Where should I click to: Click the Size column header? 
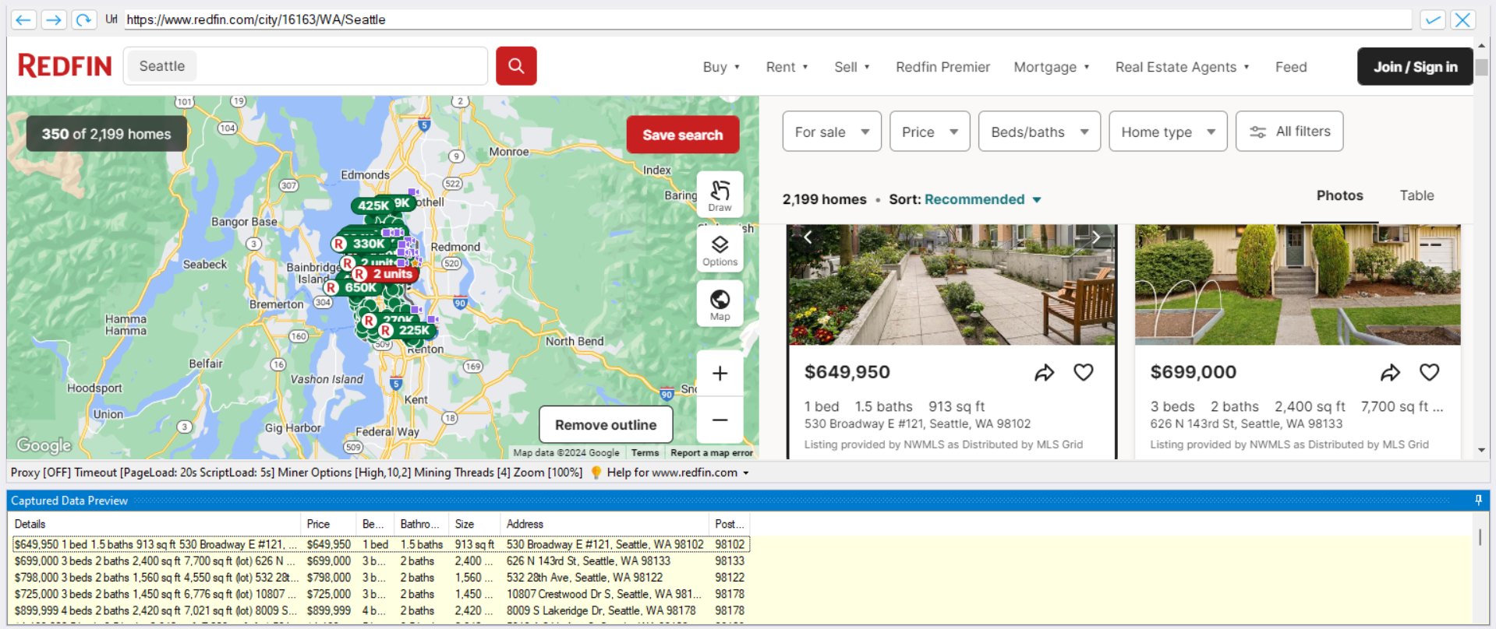[x=474, y=524]
